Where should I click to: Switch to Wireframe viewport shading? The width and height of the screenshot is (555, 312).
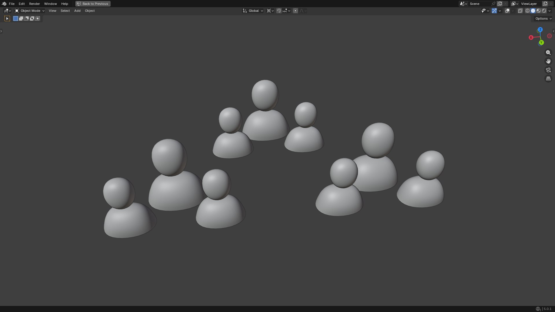pos(528,11)
